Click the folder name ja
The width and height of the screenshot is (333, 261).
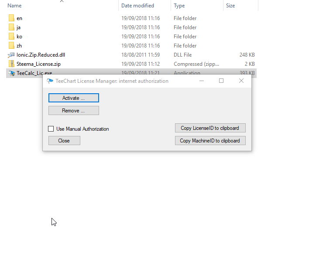(x=18, y=27)
